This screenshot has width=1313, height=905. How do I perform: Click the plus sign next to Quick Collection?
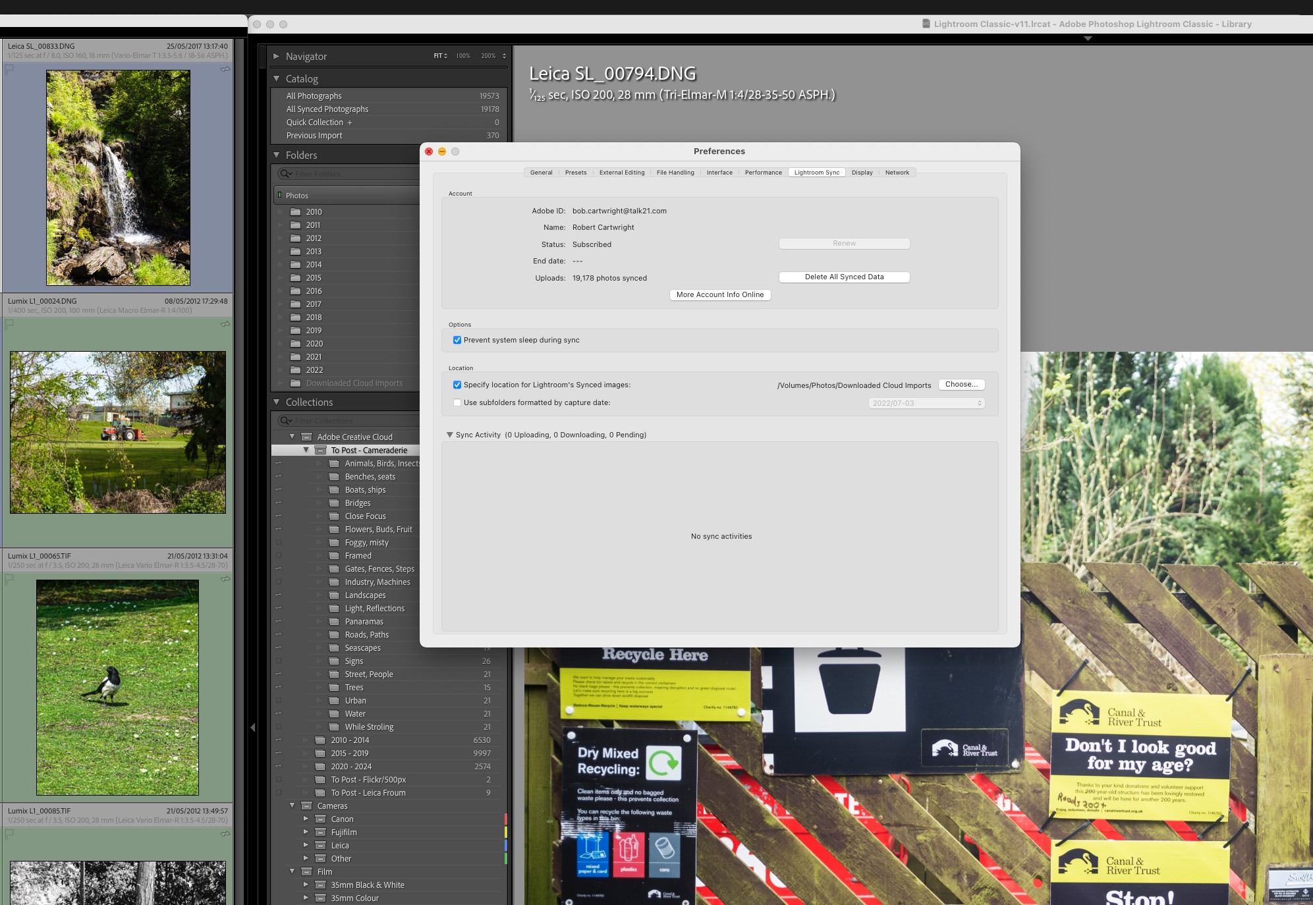pos(350,123)
